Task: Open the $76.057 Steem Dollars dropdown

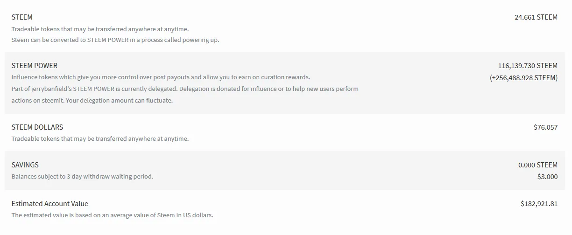Action: pos(546,127)
